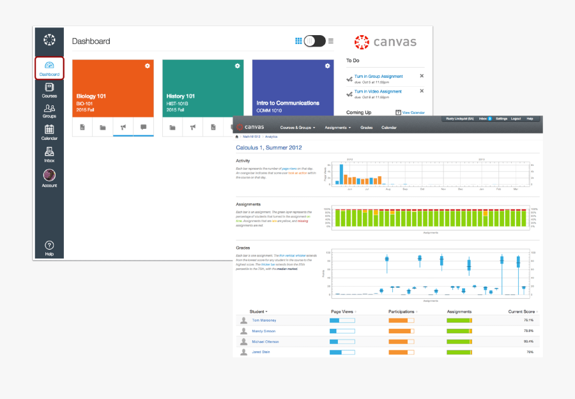Expand the Courses & Groups dropdown

tap(298, 128)
